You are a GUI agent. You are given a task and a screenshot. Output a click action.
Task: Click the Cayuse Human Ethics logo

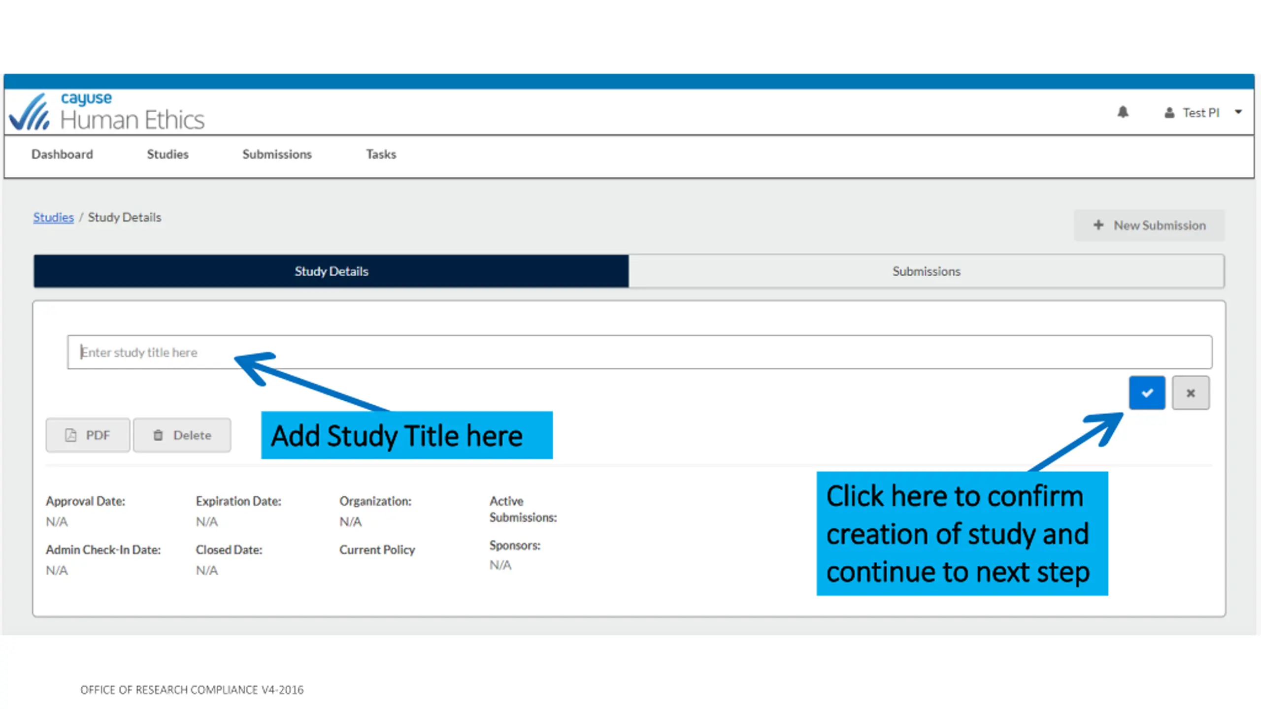106,112
